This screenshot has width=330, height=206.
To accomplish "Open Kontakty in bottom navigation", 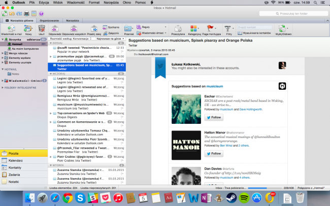I will [x=24, y=168].
